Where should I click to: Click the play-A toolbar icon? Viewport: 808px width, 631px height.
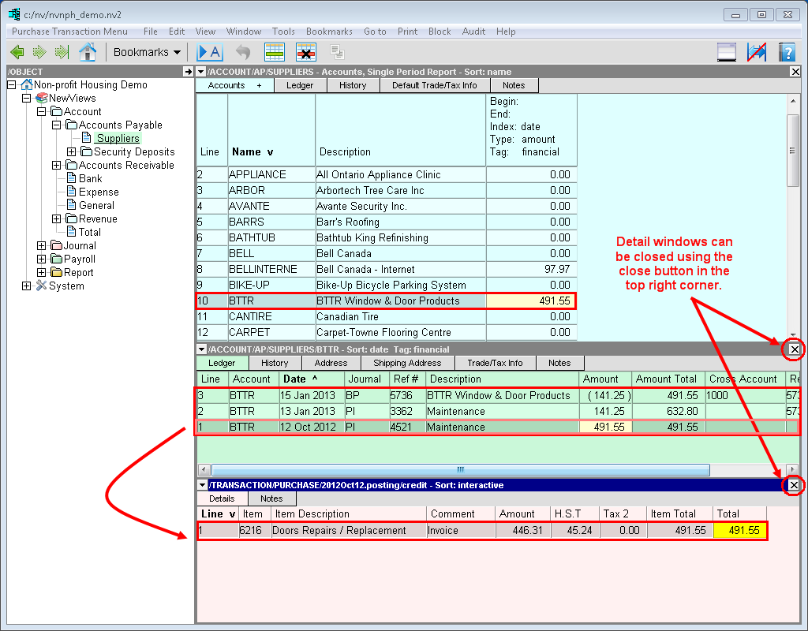(x=209, y=52)
